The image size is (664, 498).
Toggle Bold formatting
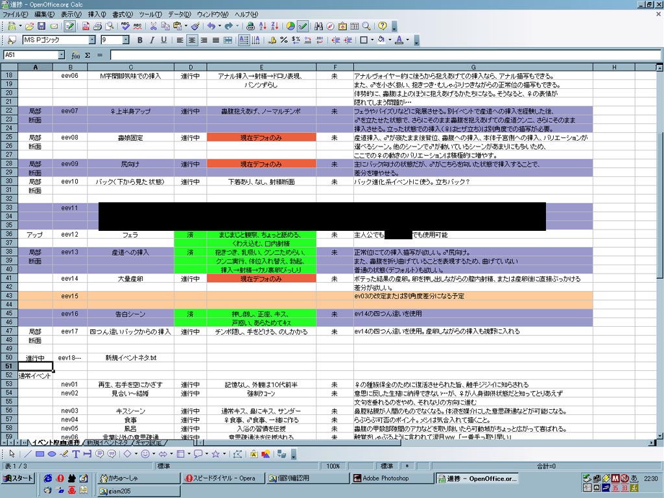[140, 40]
